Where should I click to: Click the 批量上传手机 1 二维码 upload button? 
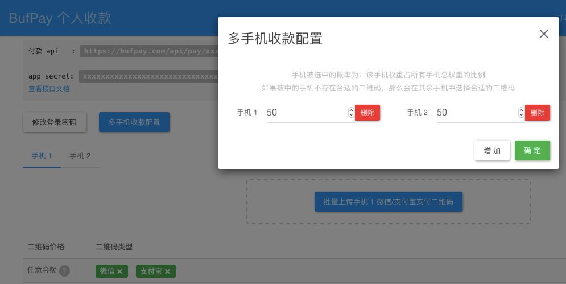(x=389, y=202)
